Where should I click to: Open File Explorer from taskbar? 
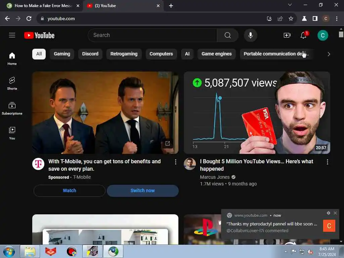pos(30,251)
